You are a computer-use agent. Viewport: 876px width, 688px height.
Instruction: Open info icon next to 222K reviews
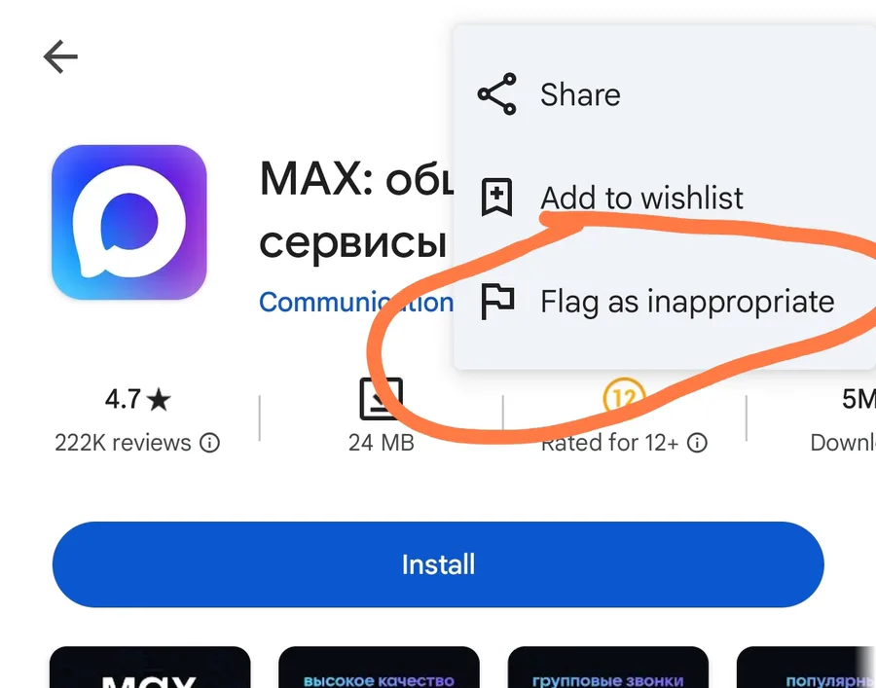coord(210,443)
